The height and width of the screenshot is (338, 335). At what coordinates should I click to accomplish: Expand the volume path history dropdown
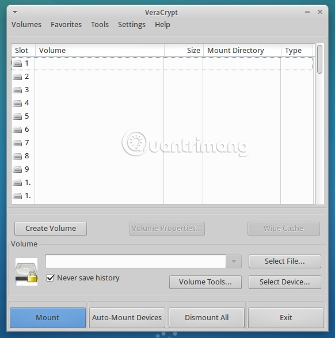coord(234,261)
